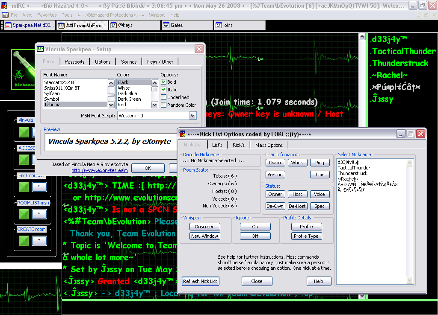Click the green icon in Fix Connect box
This screenshot has width=438, height=315.
(x=24, y=187)
